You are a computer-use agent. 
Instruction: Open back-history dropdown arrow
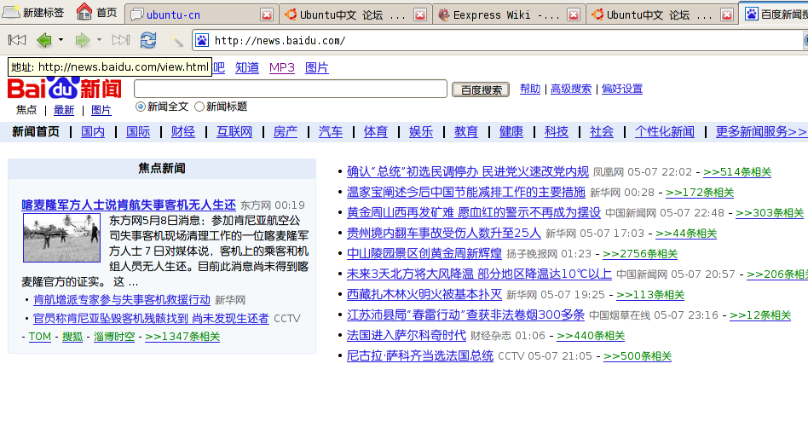pyautogui.click(x=61, y=40)
